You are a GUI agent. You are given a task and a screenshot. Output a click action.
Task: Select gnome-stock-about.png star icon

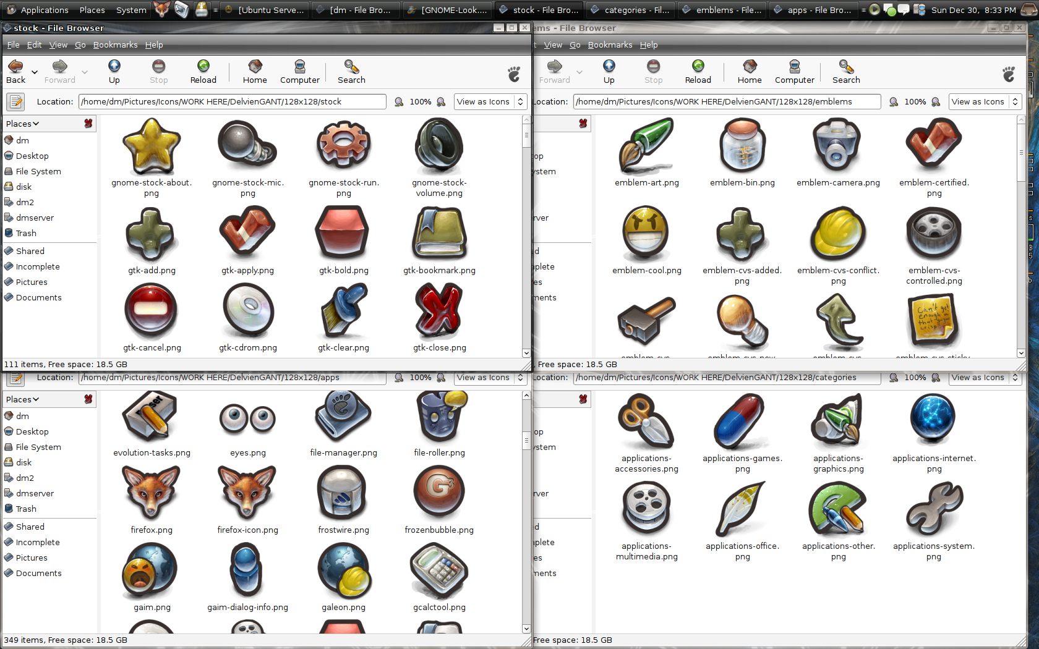point(152,146)
